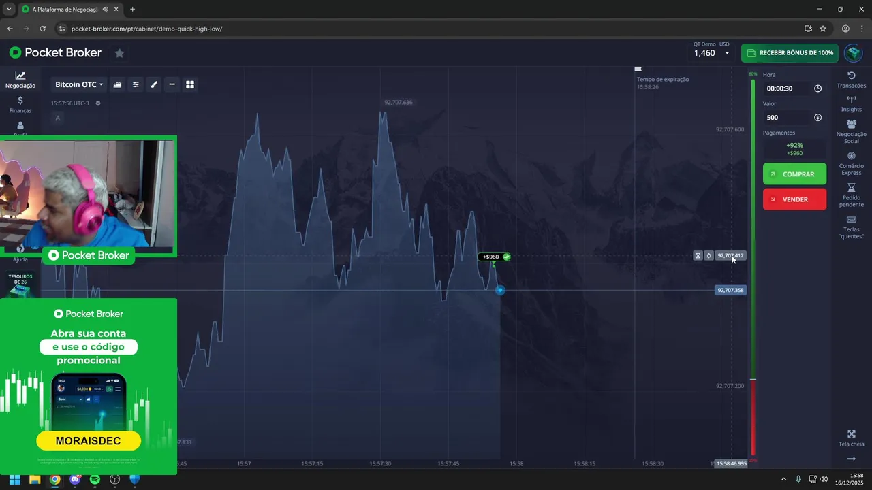The height and width of the screenshot is (490, 872).
Task: Open the Negociação trading section
Action: (x=20, y=80)
